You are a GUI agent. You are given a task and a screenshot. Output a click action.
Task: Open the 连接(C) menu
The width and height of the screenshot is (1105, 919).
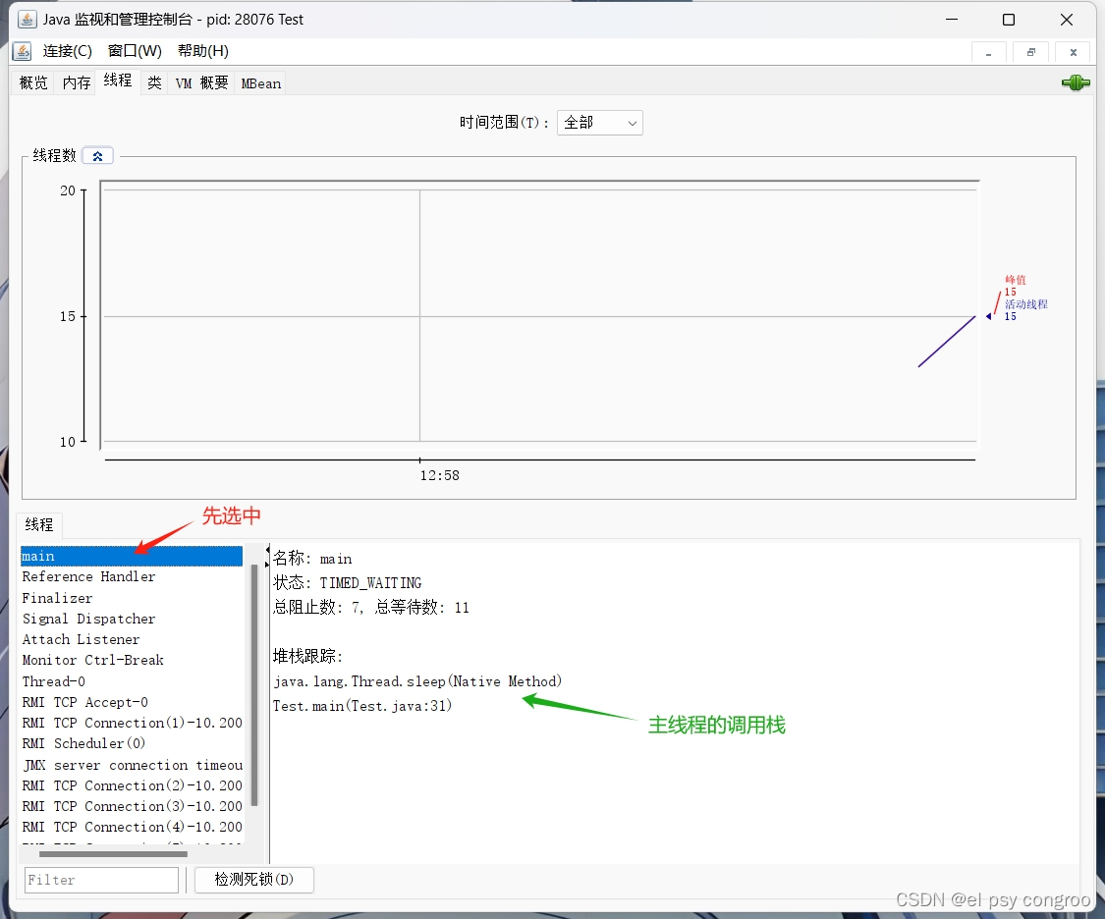(68, 51)
